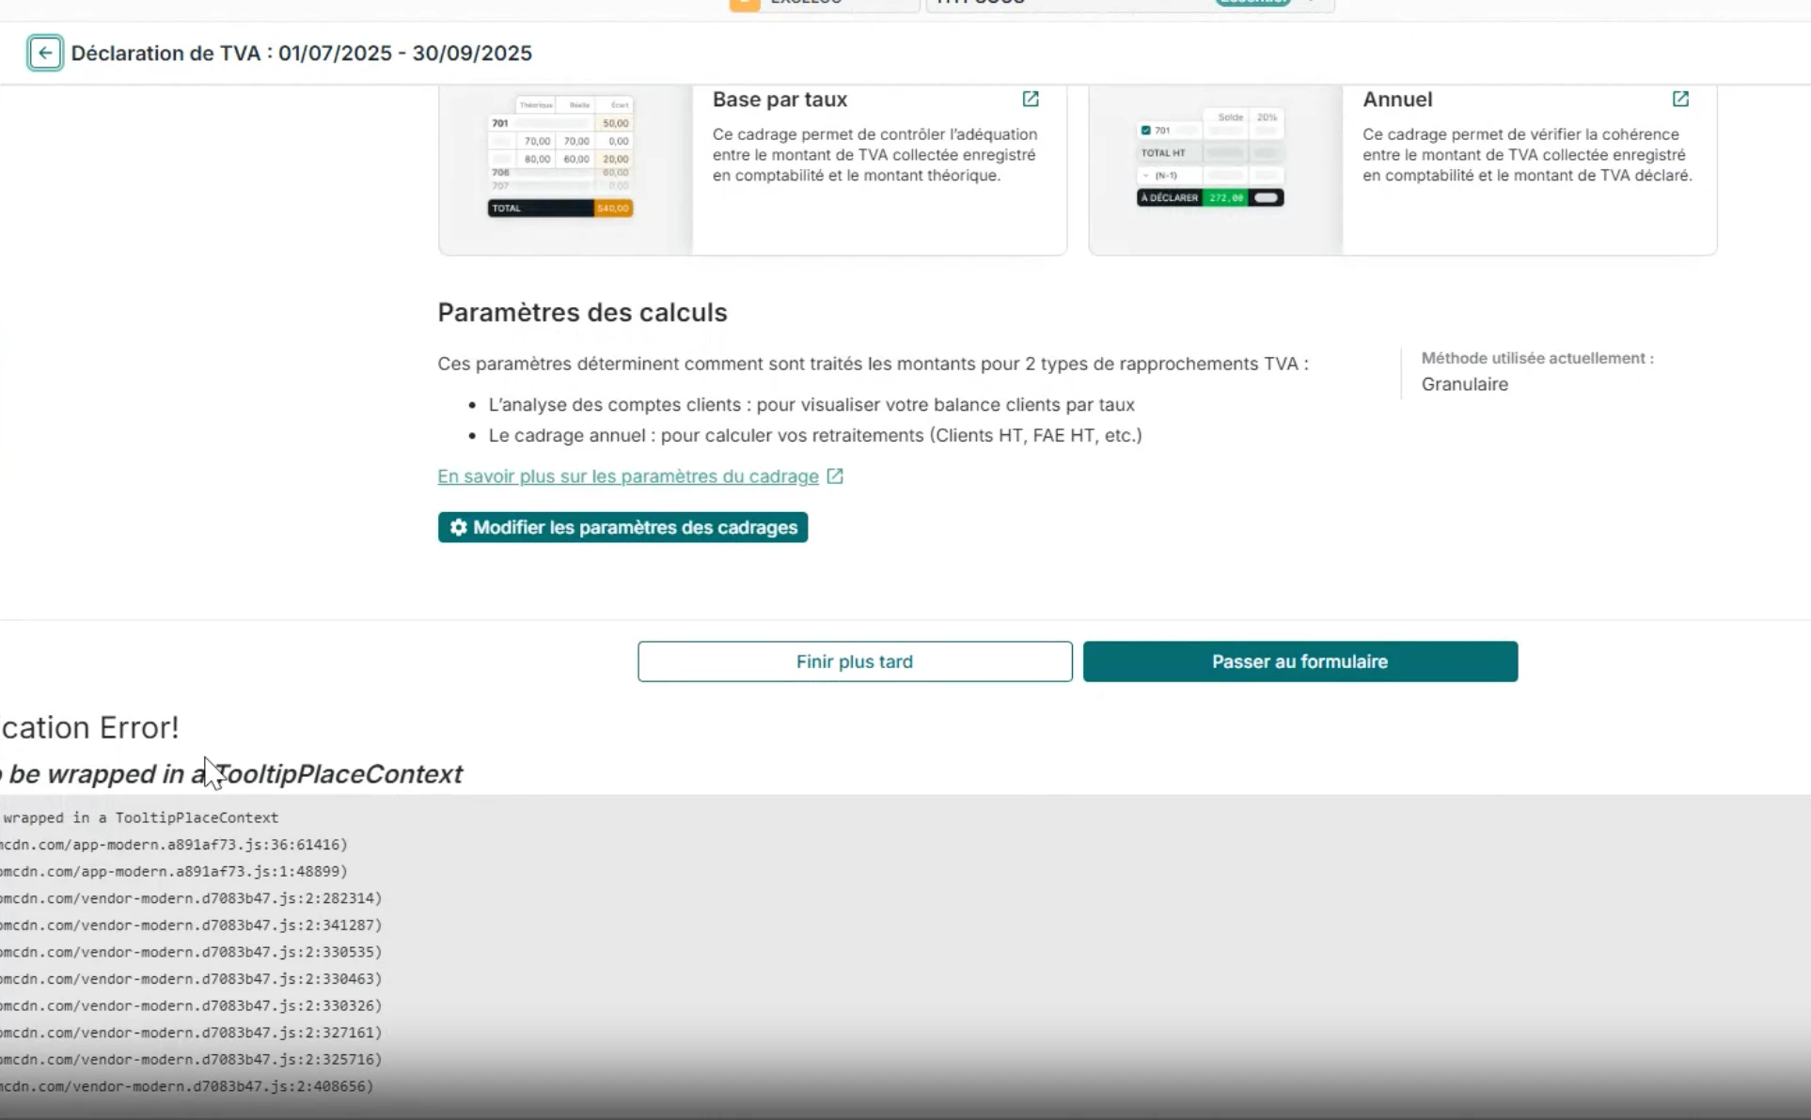The width and height of the screenshot is (1811, 1120).
Task: Click external-link icon after En savoir plus link
Action: [835, 476]
